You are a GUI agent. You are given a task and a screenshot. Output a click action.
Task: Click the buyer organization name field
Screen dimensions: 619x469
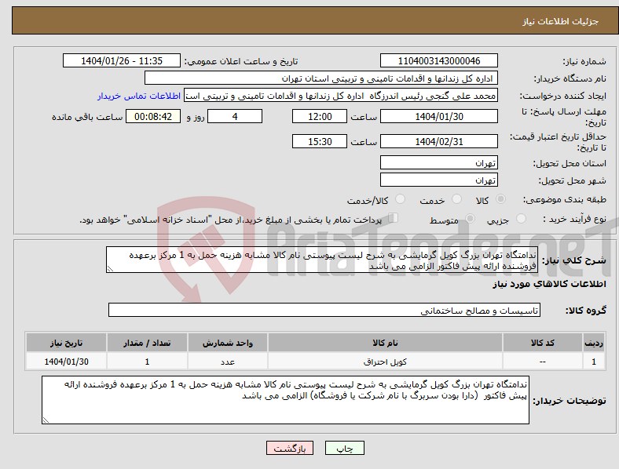(321, 78)
